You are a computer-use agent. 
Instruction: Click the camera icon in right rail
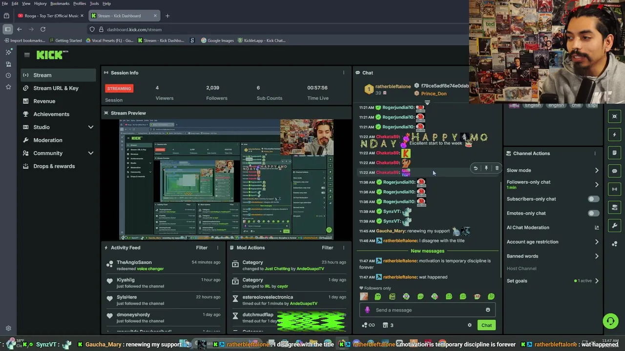coord(614,207)
